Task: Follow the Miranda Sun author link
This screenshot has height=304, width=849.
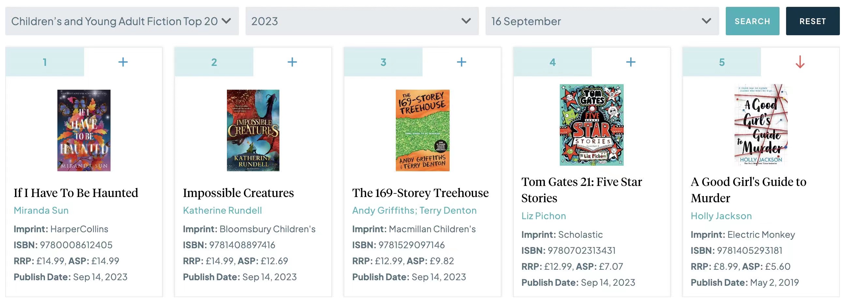Action: (41, 210)
